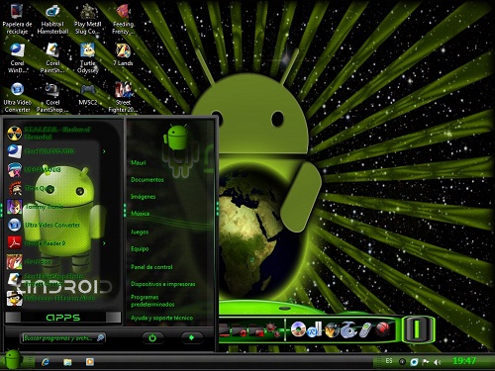Image resolution: width=495 pixels, height=371 pixels.
Task: Launch Feeding Frenzy desktop shortcut
Action: pos(123,18)
